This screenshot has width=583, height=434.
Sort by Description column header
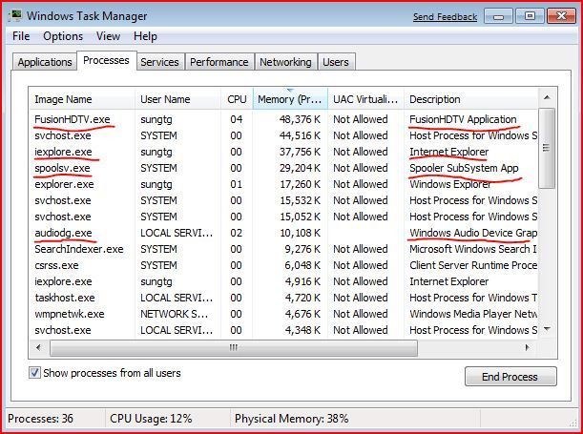coord(470,99)
